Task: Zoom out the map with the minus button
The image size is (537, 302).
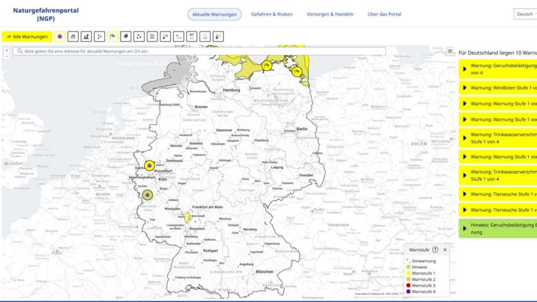Action: [x=7, y=56]
